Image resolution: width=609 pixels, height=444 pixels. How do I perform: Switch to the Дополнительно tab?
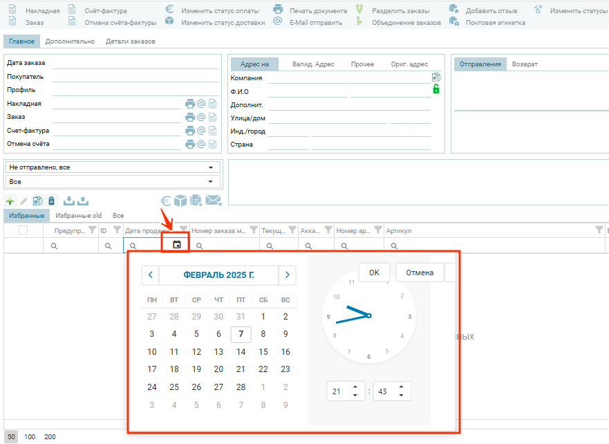coord(70,41)
